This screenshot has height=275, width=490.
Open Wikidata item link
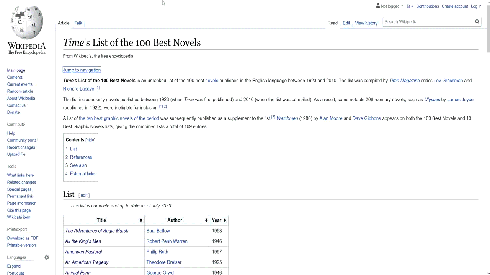[x=19, y=217]
